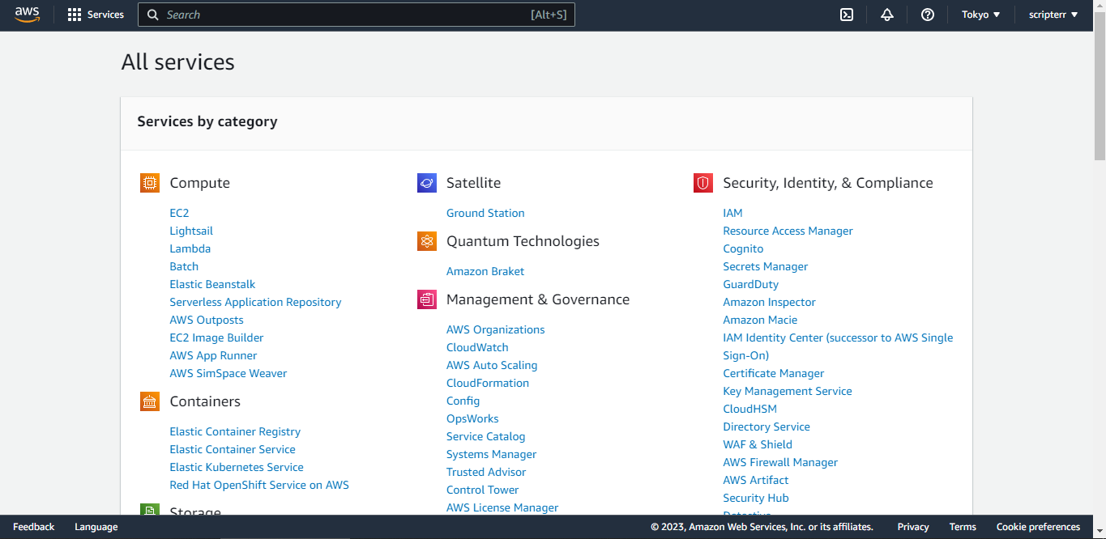Open Config service link
Screen dimensions: 1106x539
pos(463,401)
